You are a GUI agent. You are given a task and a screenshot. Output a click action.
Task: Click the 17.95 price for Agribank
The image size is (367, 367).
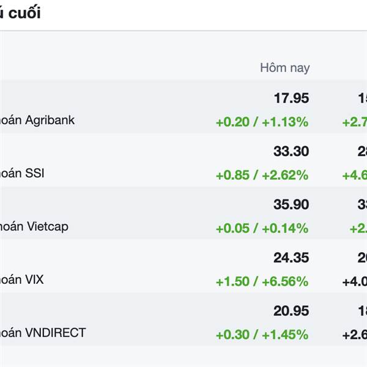click(291, 98)
